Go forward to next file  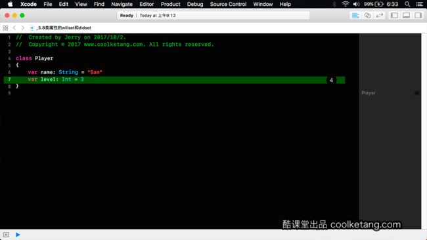click(x=23, y=28)
